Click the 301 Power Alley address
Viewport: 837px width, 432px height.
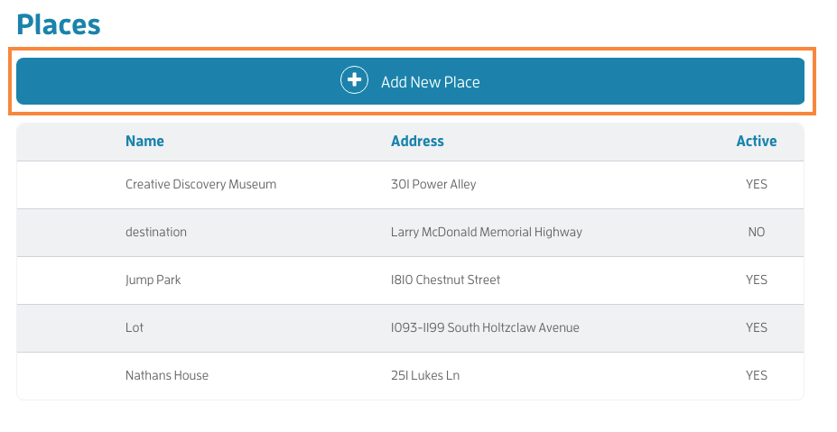433,184
